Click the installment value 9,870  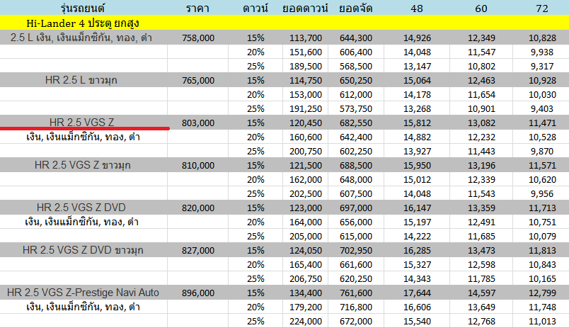542,152
